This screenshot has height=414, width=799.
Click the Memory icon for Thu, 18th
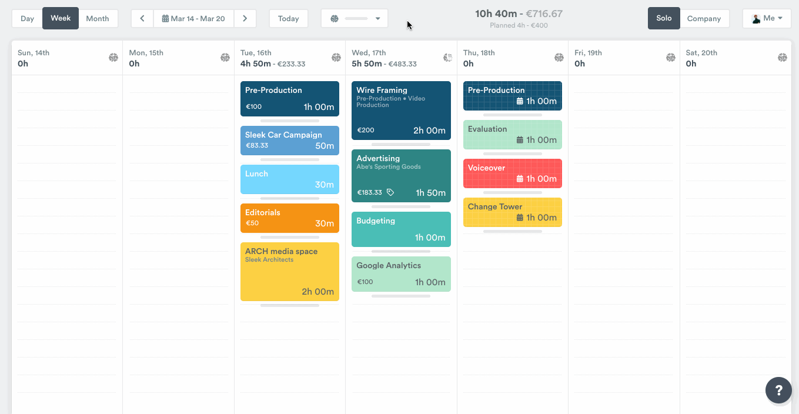pos(559,58)
